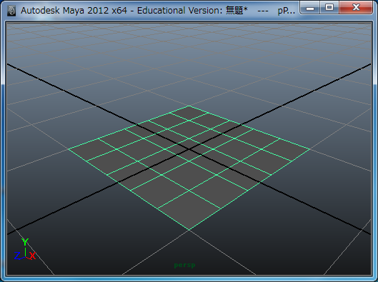The height and width of the screenshot is (282, 378).
Task: Minimize the Maya window
Action: [x=310, y=7]
